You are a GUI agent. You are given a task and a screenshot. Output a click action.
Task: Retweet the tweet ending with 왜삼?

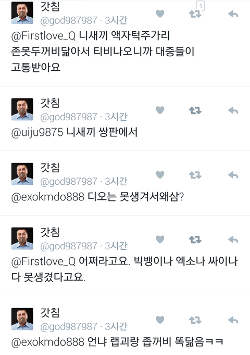point(195,175)
